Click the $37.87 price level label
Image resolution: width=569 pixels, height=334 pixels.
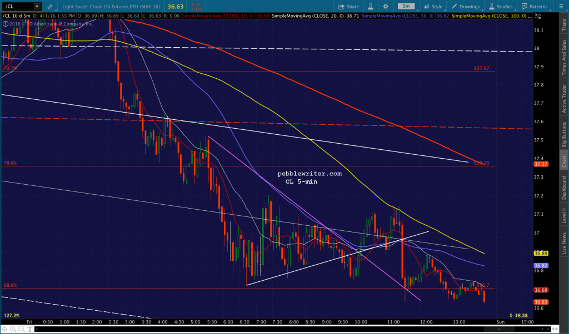482,68
